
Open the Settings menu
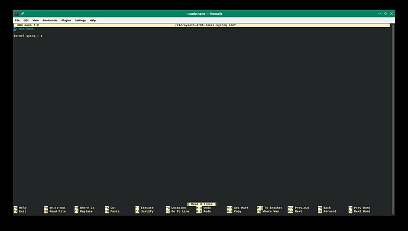click(80, 20)
